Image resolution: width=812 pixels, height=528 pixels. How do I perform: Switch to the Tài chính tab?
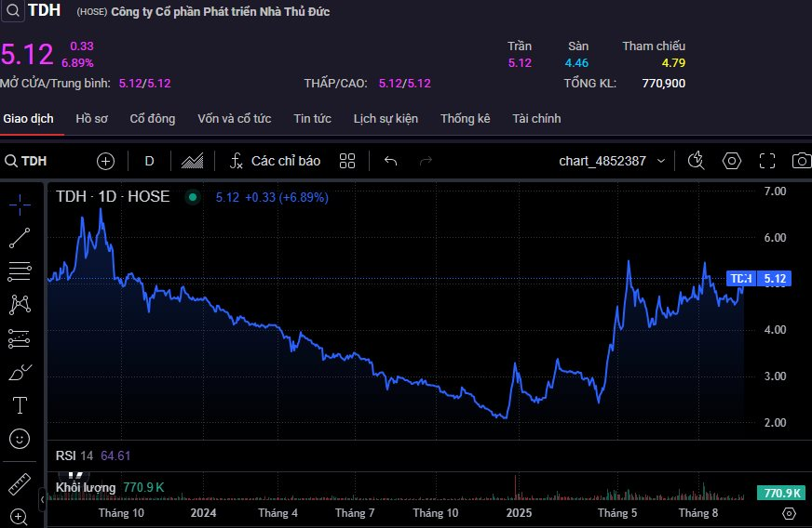point(536,119)
